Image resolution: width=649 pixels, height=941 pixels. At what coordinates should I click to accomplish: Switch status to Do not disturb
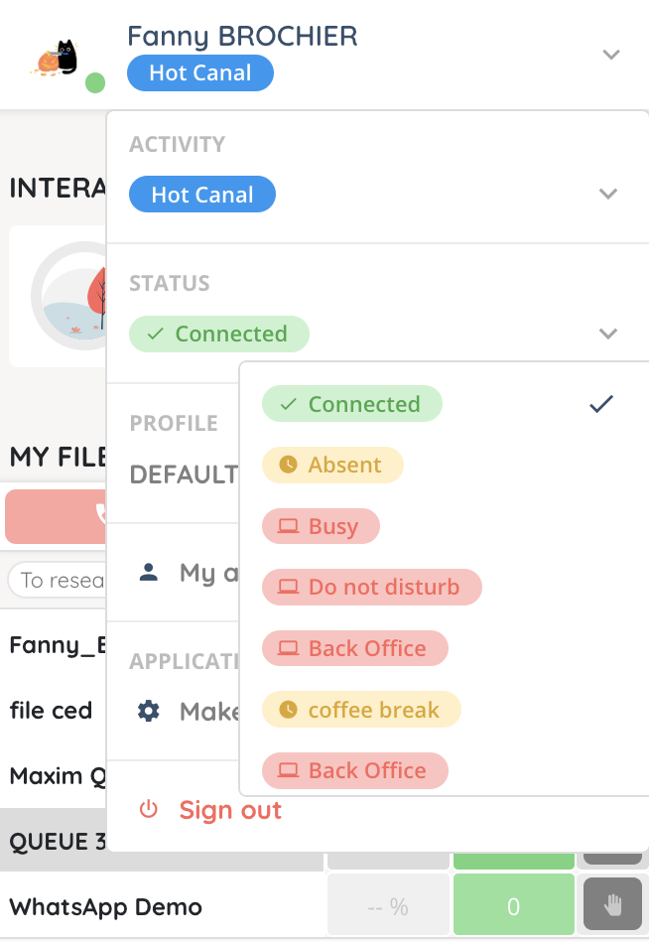371,588
